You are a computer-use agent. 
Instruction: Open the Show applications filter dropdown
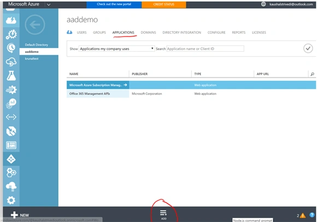[116, 49]
